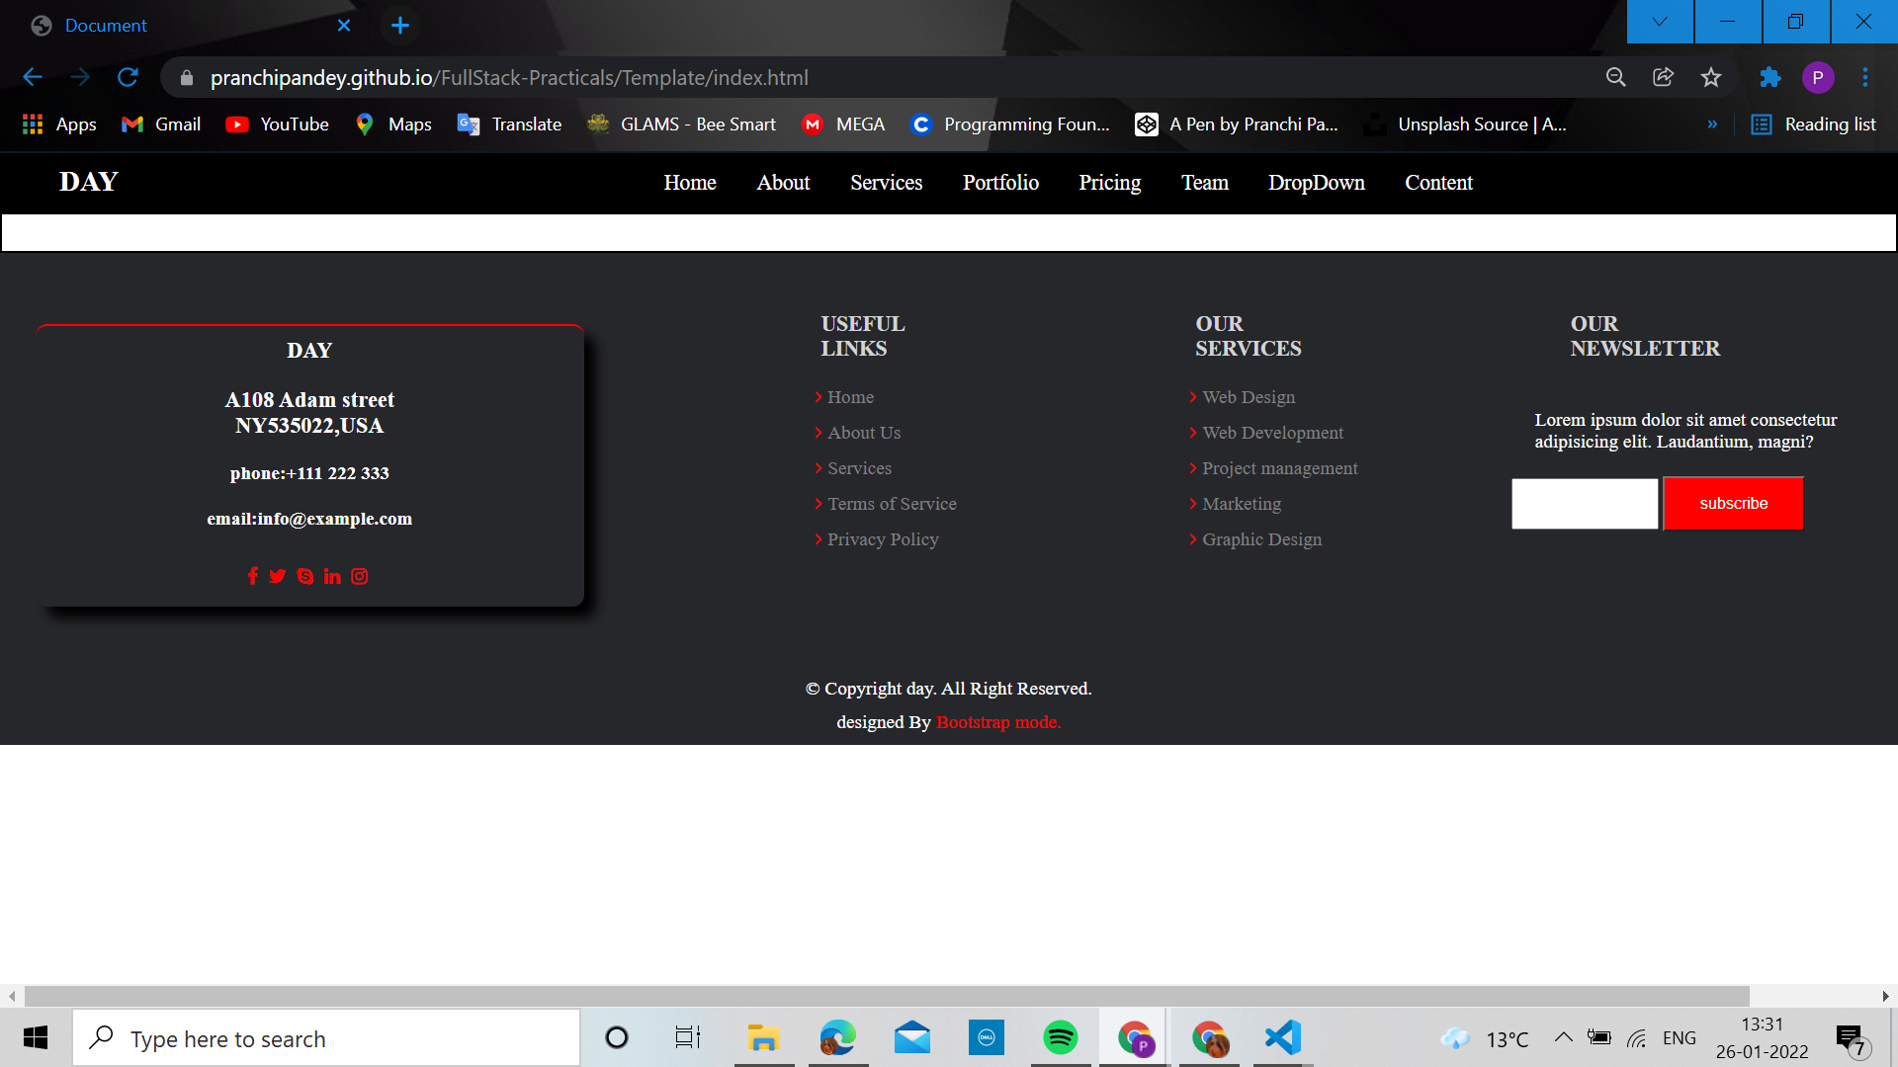Open the Twitter icon in the footer
The height and width of the screenshot is (1067, 1898).
click(278, 576)
